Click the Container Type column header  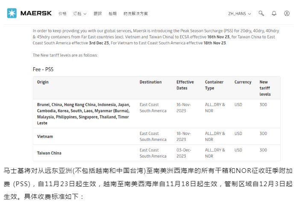click(x=214, y=85)
